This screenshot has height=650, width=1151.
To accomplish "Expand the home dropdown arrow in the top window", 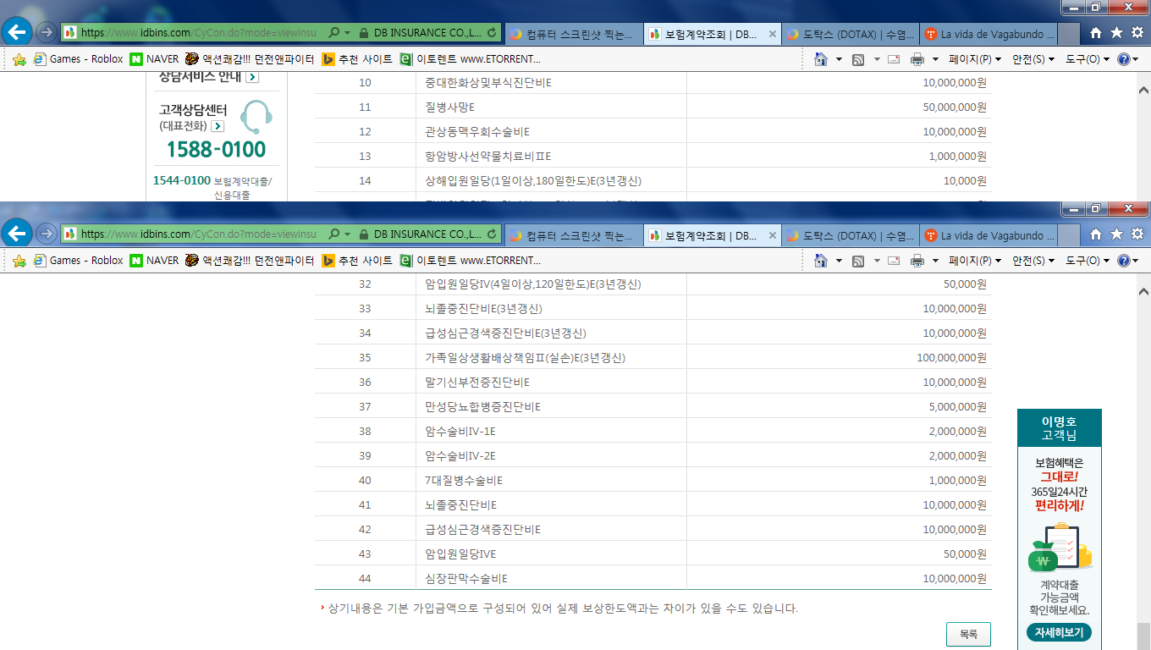I will coord(839,59).
